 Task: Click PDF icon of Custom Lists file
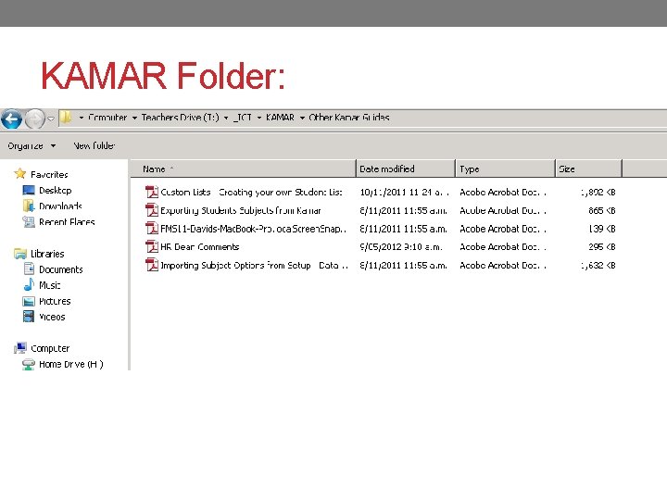(152, 192)
